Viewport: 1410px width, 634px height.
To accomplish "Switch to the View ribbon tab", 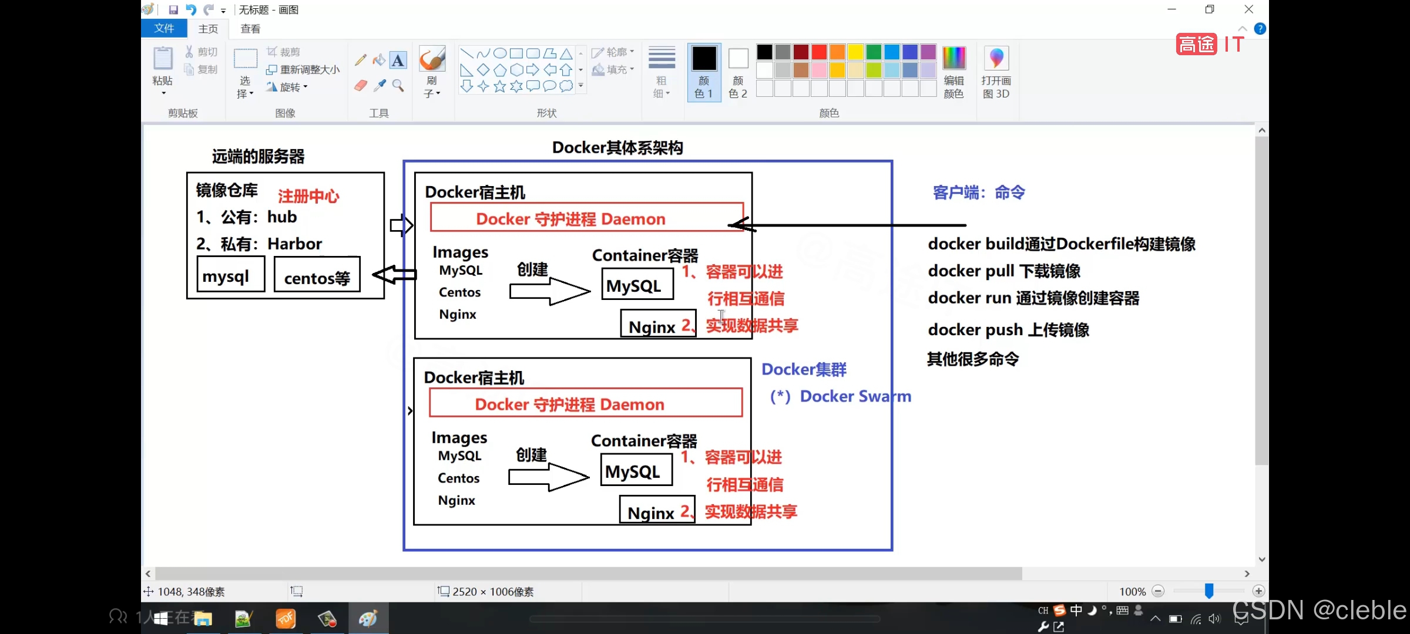I will (250, 28).
